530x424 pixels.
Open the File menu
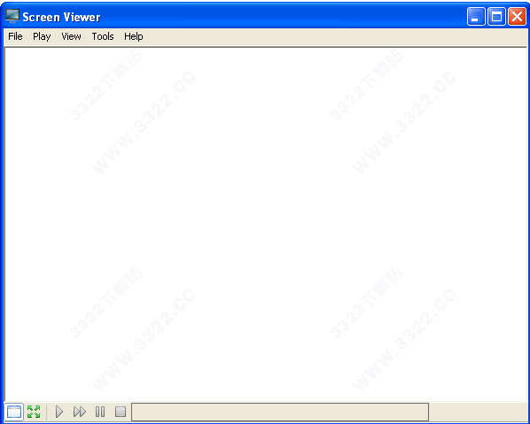[15, 36]
